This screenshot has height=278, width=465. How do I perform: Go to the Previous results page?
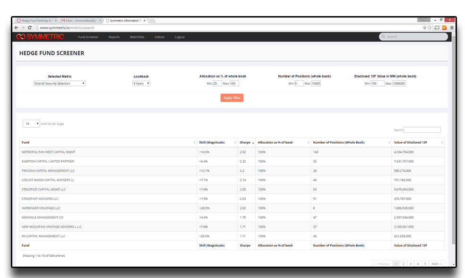pyautogui.click(x=382, y=264)
